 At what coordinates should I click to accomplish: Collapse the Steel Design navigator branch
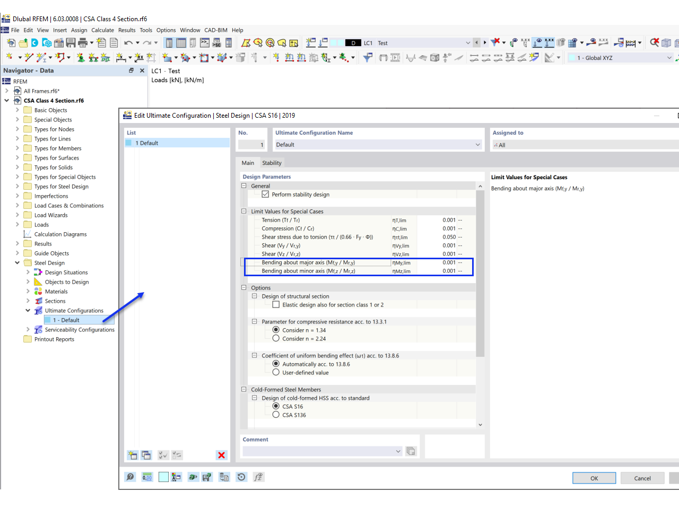[x=17, y=262]
